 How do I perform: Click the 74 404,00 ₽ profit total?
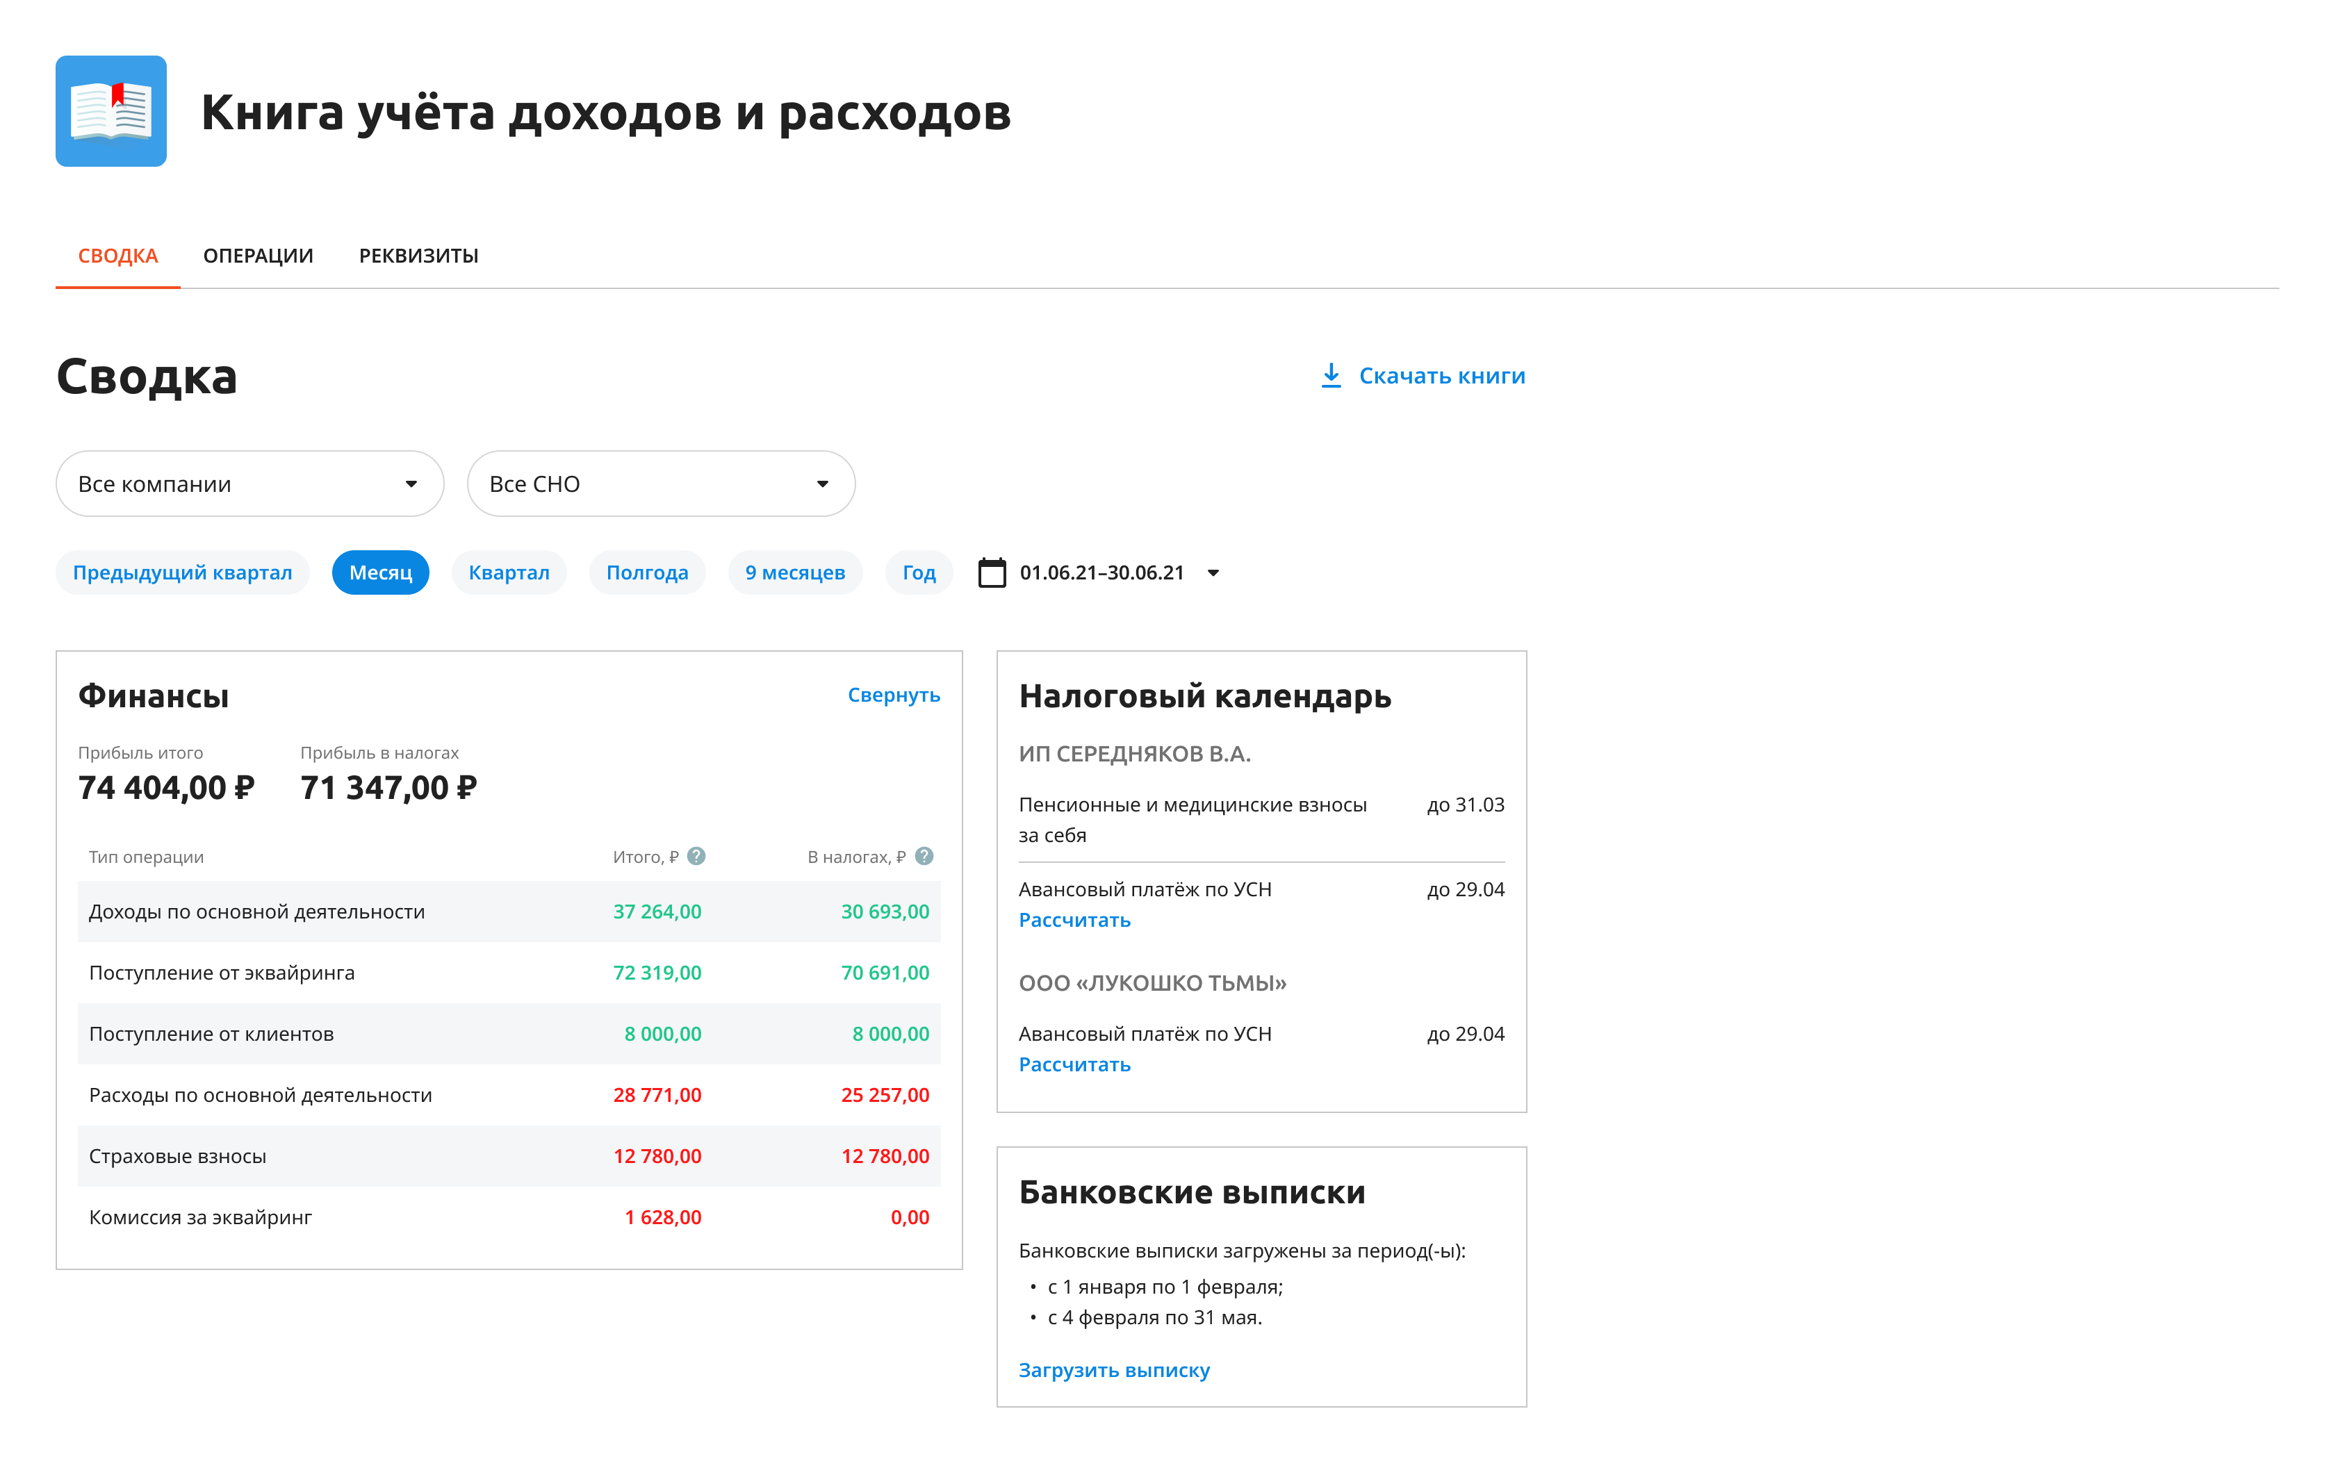tap(166, 787)
